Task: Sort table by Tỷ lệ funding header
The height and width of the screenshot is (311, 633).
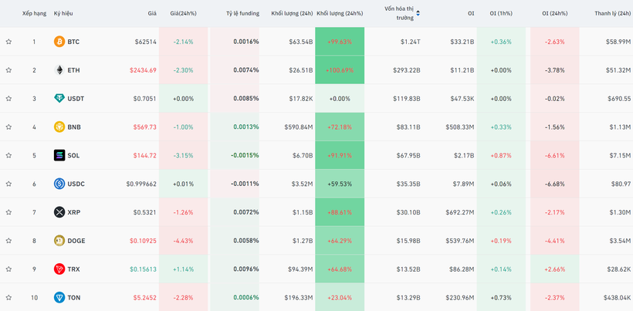Action: click(x=242, y=14)
